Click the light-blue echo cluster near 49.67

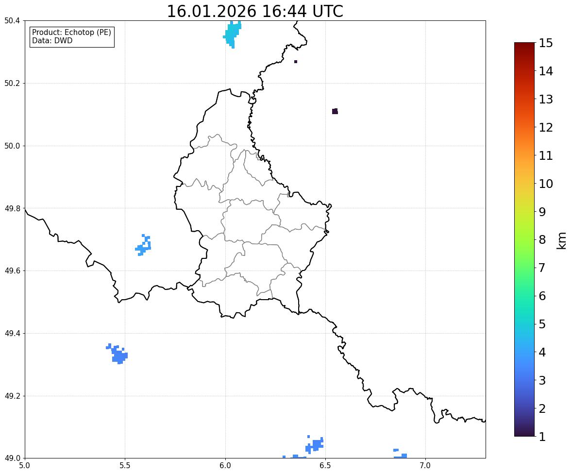pos(143,246)
